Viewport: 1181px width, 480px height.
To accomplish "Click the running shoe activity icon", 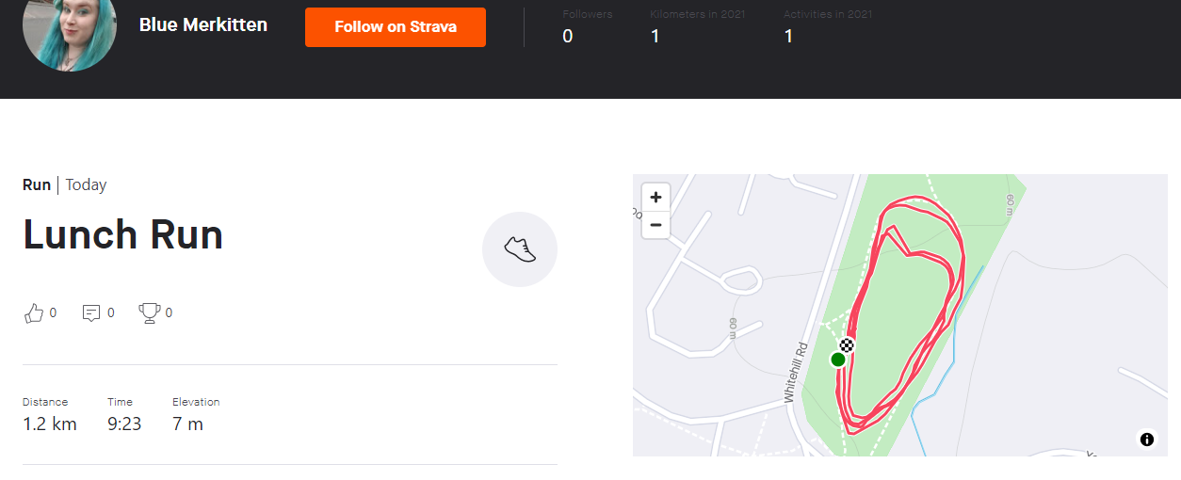I will click(x=520, y=249).
